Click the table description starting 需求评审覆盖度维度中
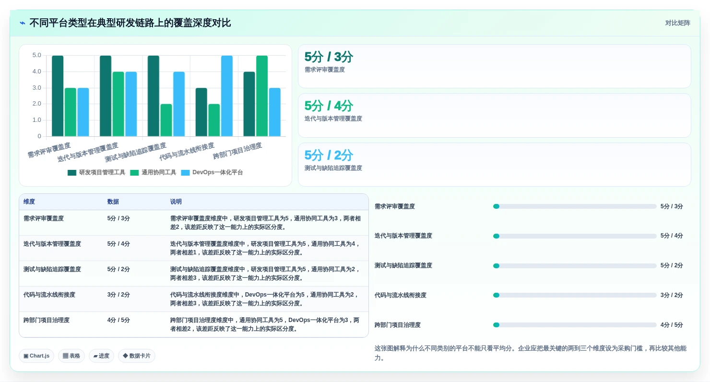Image resolution: width=710 pixels, height=382 pixels. 265,223
